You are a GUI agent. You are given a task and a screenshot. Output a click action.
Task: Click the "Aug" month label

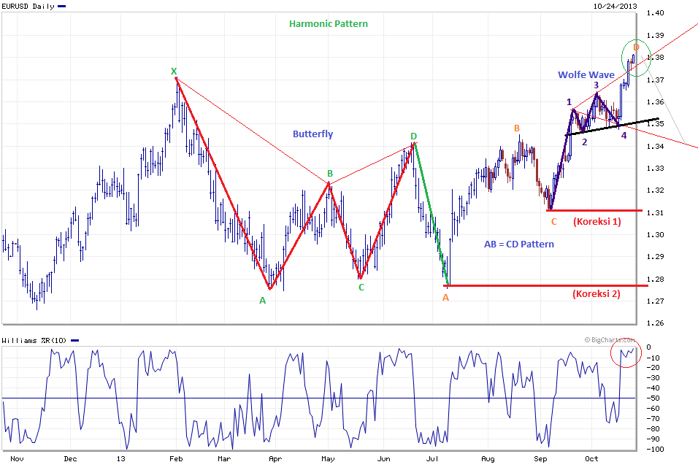pos(488,459)
